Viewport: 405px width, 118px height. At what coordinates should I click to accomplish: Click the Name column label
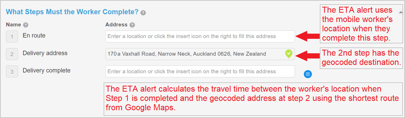point(14,25)
